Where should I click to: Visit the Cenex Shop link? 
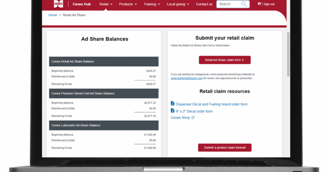180,118
